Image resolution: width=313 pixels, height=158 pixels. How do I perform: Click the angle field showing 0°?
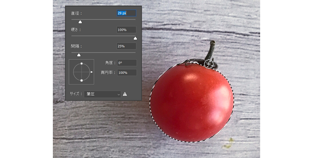127,63
